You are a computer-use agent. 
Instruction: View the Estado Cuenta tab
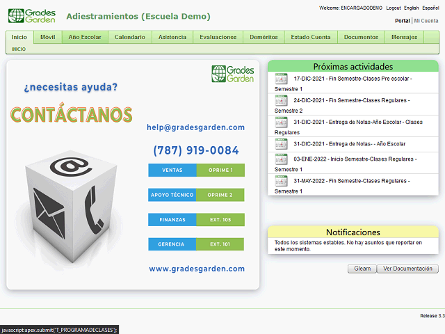click(311, 37)
